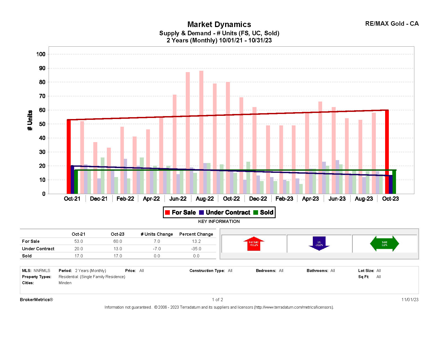Image resolution: width=438 pixels, height=338 pixels.
Task: Click the Construction Type filter label
Action: tap(207, 271)
